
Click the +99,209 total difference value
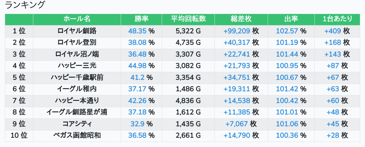237,31
